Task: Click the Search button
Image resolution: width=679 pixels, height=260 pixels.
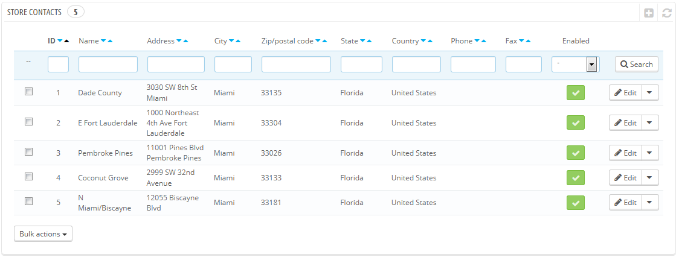Action: pyautogui.click(x=637, y=64)
